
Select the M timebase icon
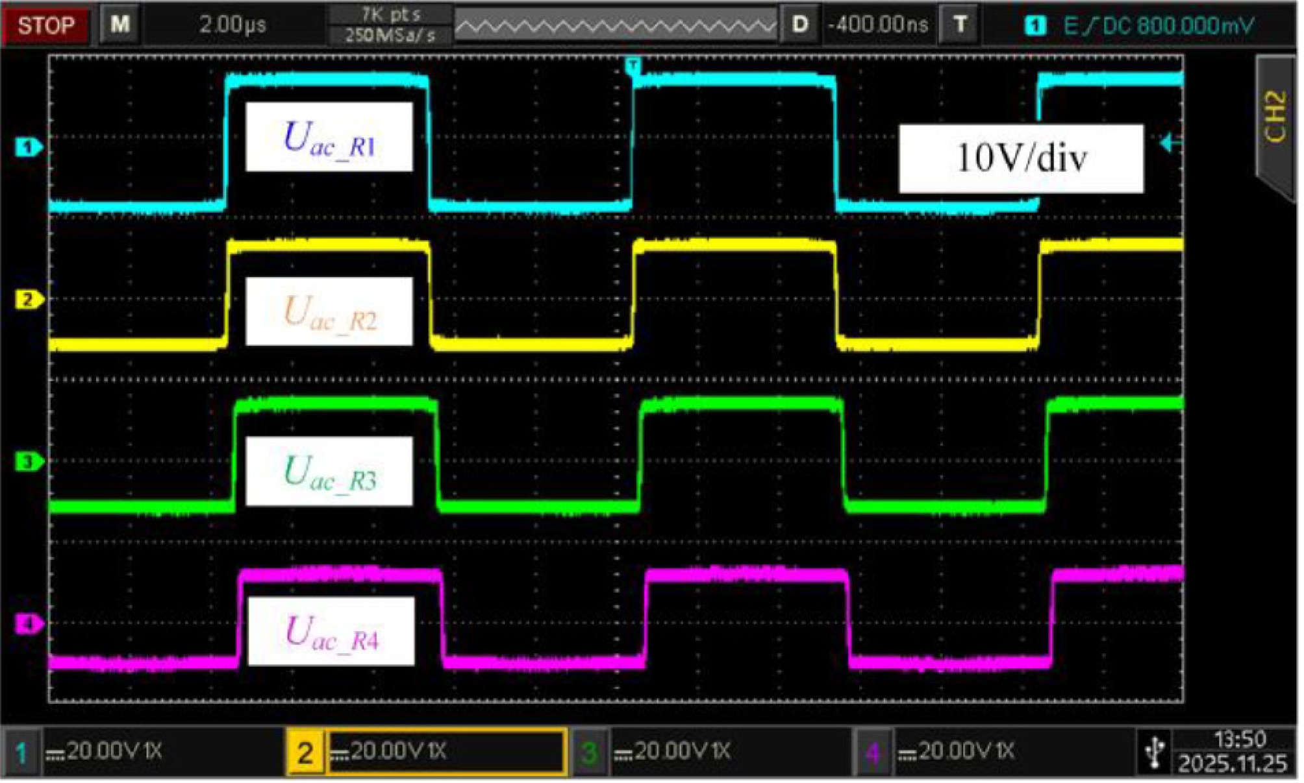[119, 25]
